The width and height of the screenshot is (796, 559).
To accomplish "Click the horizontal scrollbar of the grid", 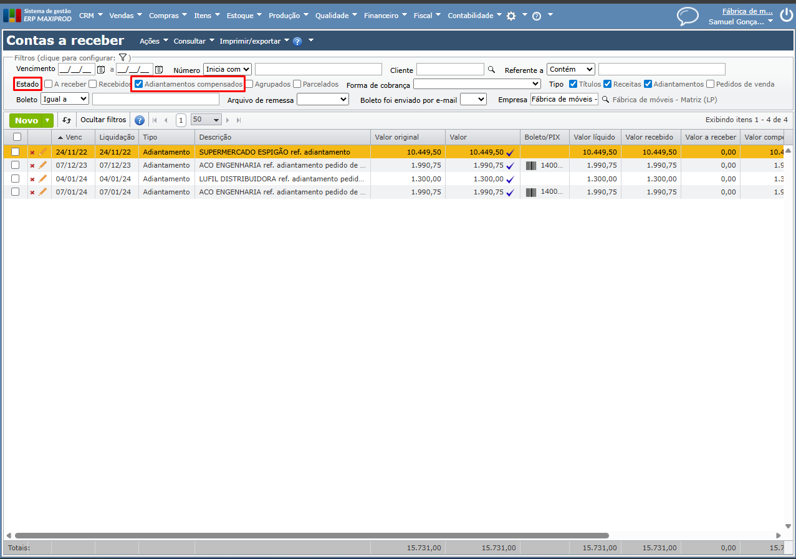I will (312, 535).
